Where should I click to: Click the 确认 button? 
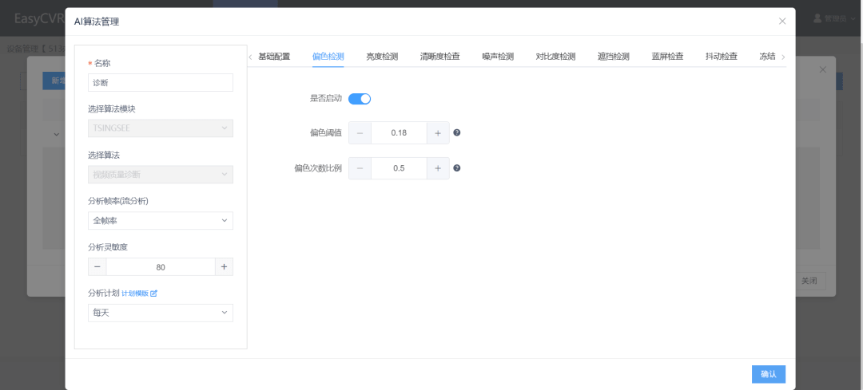point(769,374)
